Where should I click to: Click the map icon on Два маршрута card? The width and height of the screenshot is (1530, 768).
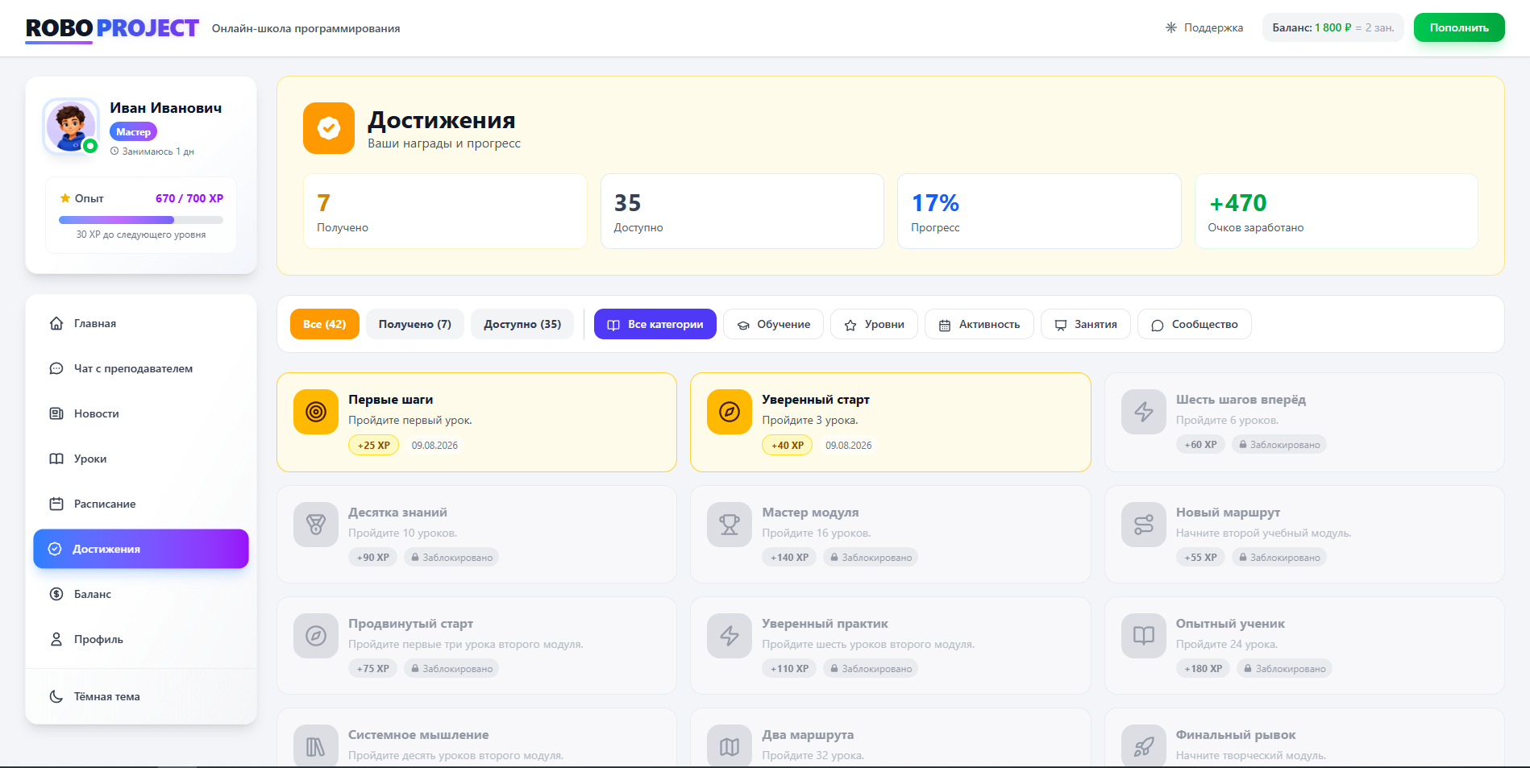pos(730,746)
